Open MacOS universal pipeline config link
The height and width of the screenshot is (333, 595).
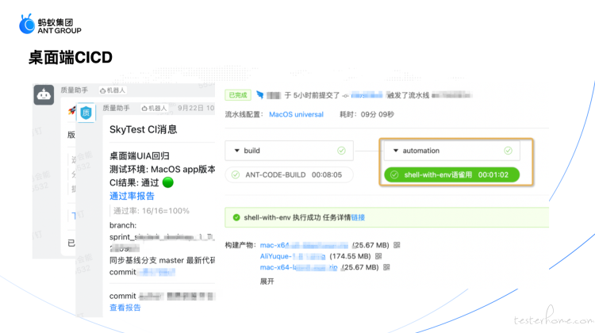[x=297, y=114]
